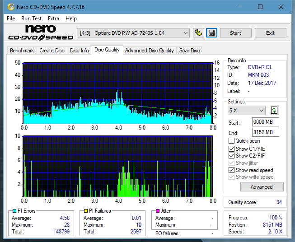Click the Start position field 0000 MB
The height and width of the screenshot is (242, 295).
[x=266, y=122]
